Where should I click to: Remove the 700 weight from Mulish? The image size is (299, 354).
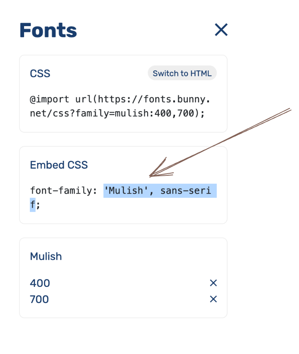pyautogui.click(x=214, y=299)
